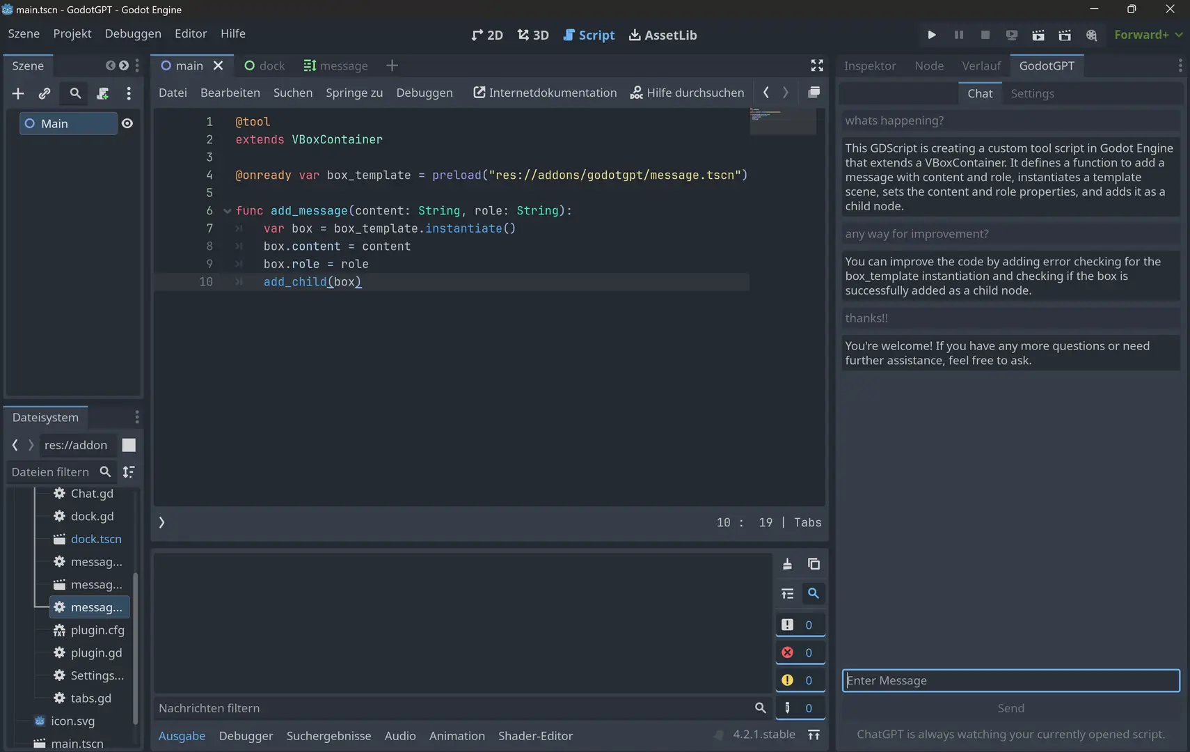
Task: Switch to the message scene tab
Action: (336, 65)
